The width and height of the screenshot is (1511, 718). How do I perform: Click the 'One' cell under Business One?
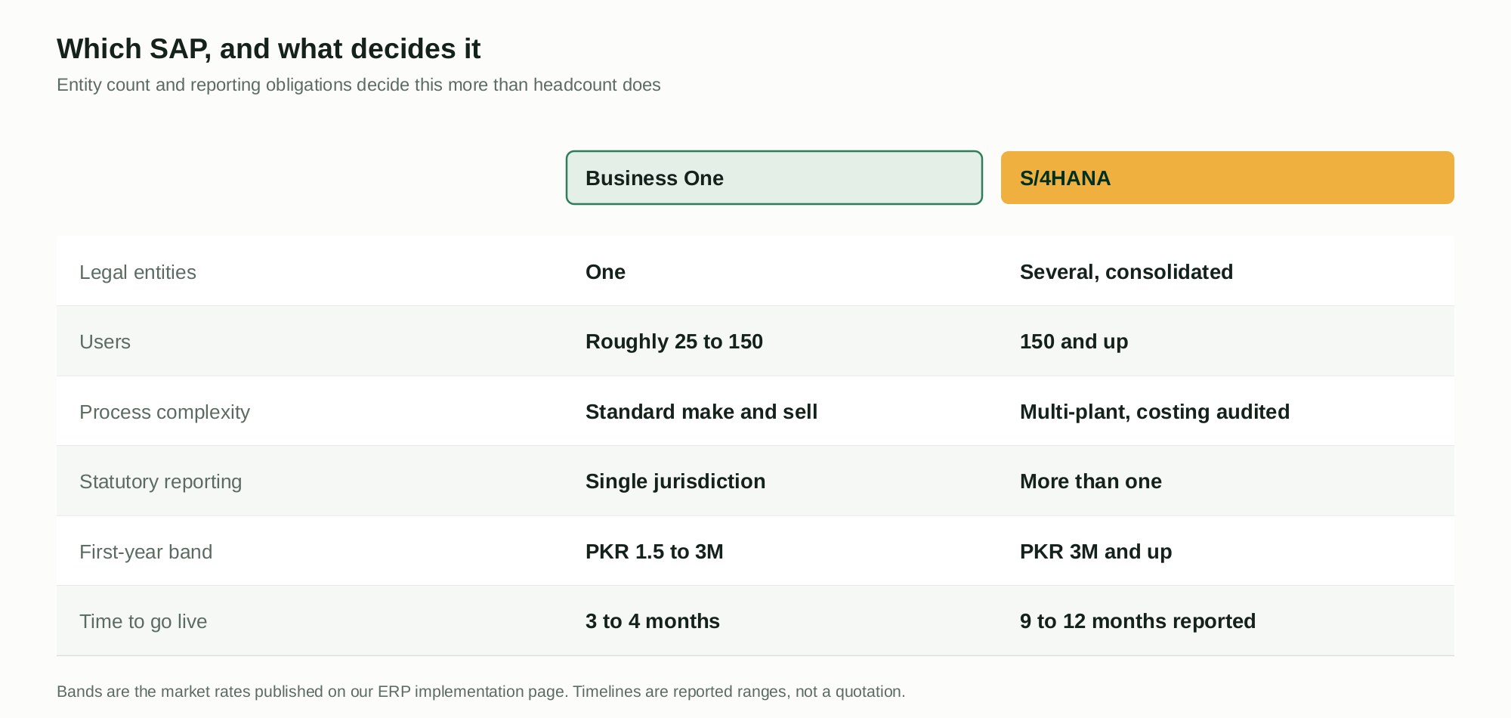(x=605, y=272)
